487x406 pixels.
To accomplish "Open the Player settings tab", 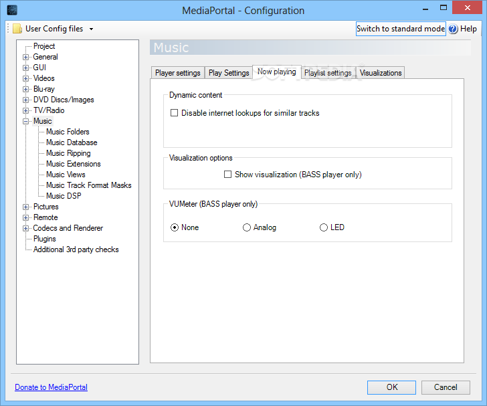I will pos(178,73).
